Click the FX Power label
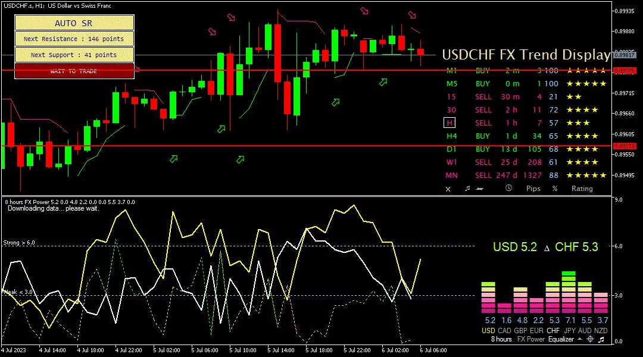Image resolution: width=643 pixels, height=357 pixels. [x=530, y=339]
